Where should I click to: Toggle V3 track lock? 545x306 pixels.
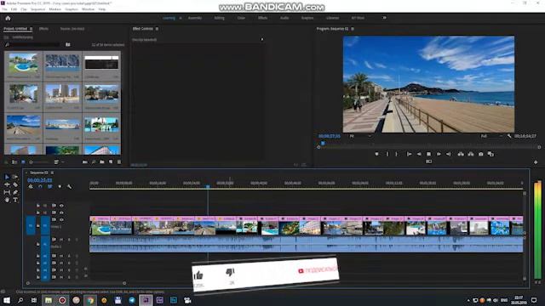click(37, 206)
